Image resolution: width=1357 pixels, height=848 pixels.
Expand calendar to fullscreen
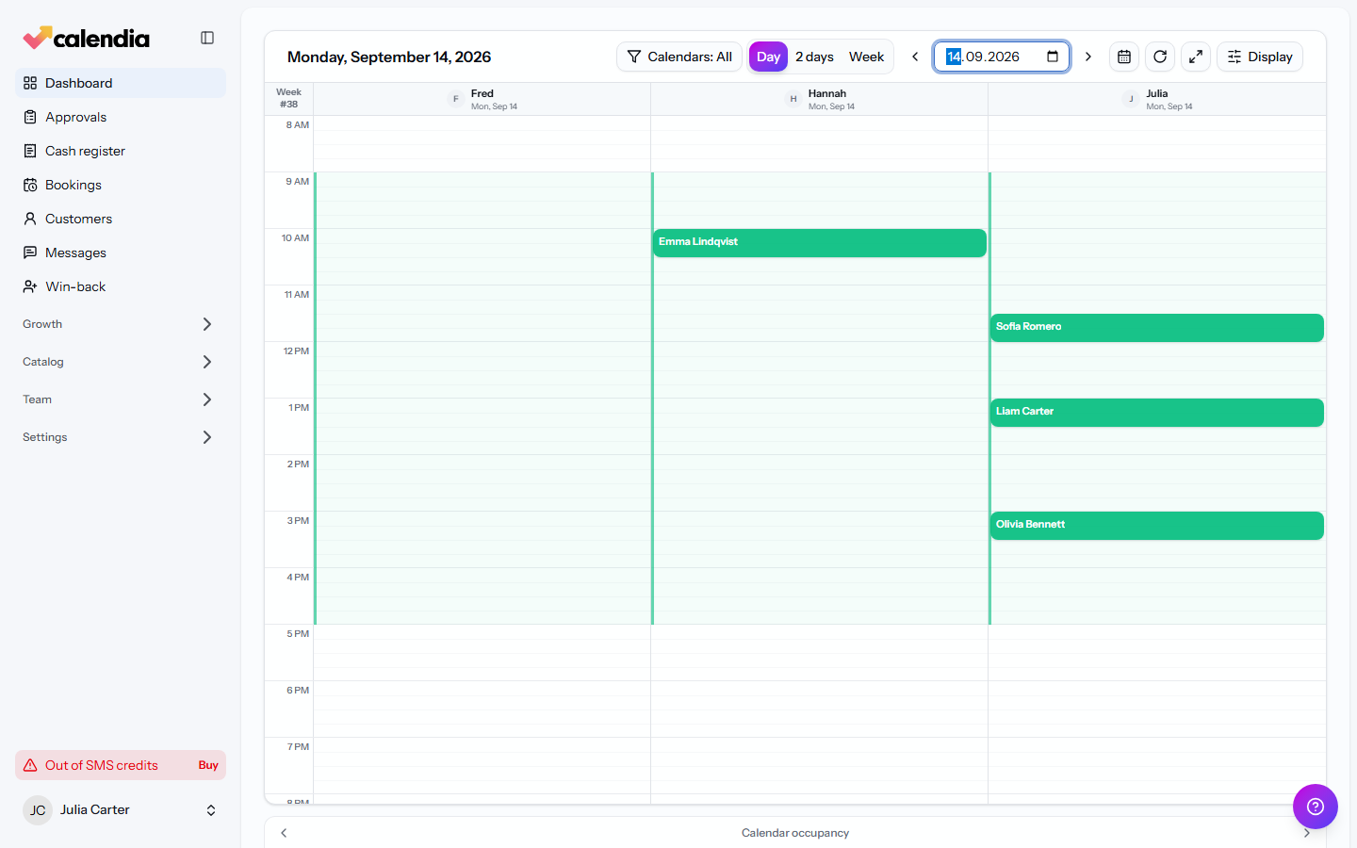(1196, 57)
